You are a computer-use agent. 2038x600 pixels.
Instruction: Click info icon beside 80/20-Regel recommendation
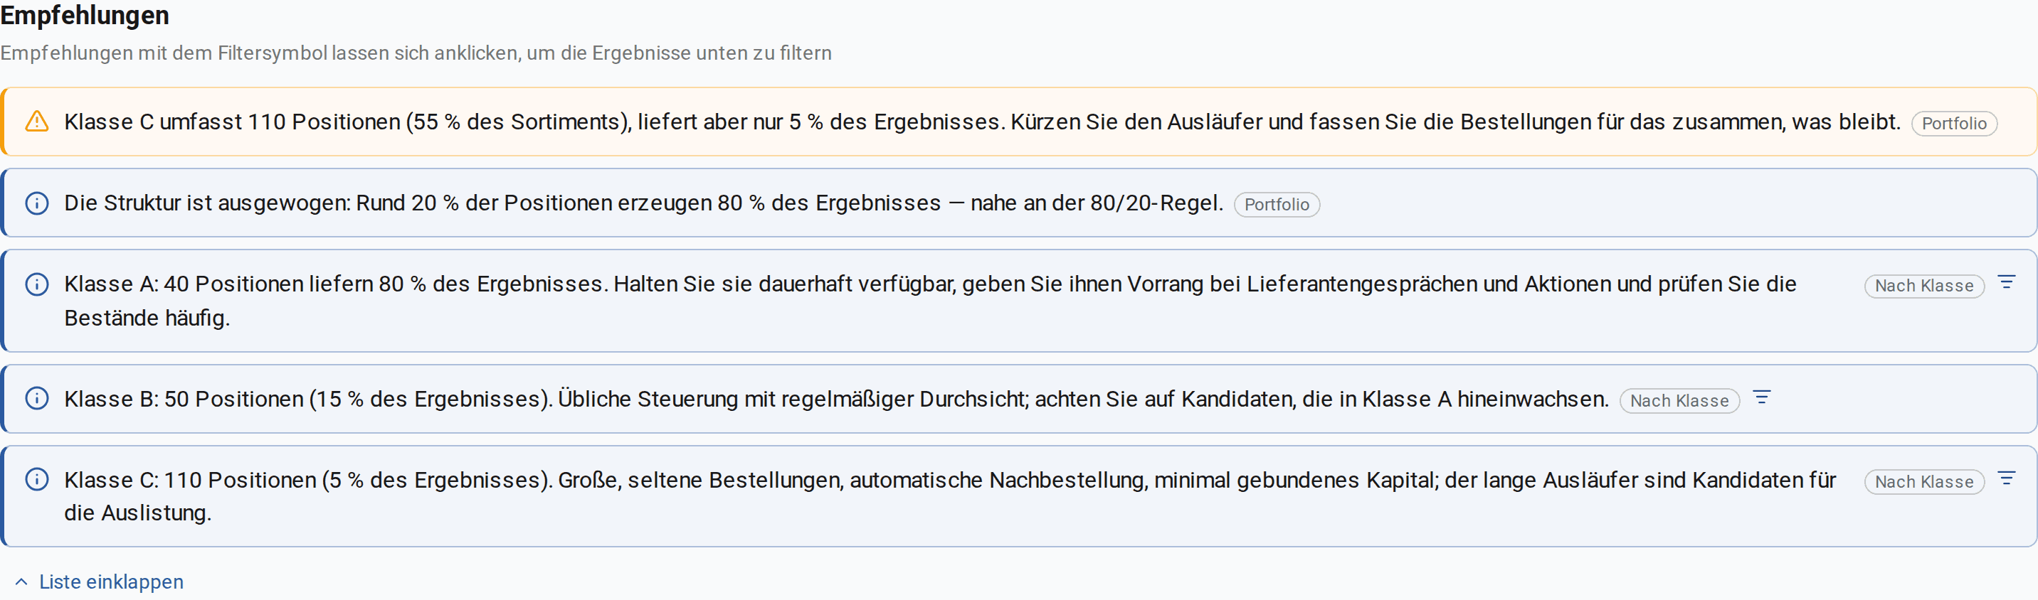pos(37,203)
